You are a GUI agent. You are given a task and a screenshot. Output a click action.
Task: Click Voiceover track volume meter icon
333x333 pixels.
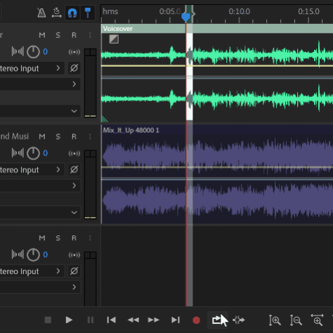pos(18,51)
